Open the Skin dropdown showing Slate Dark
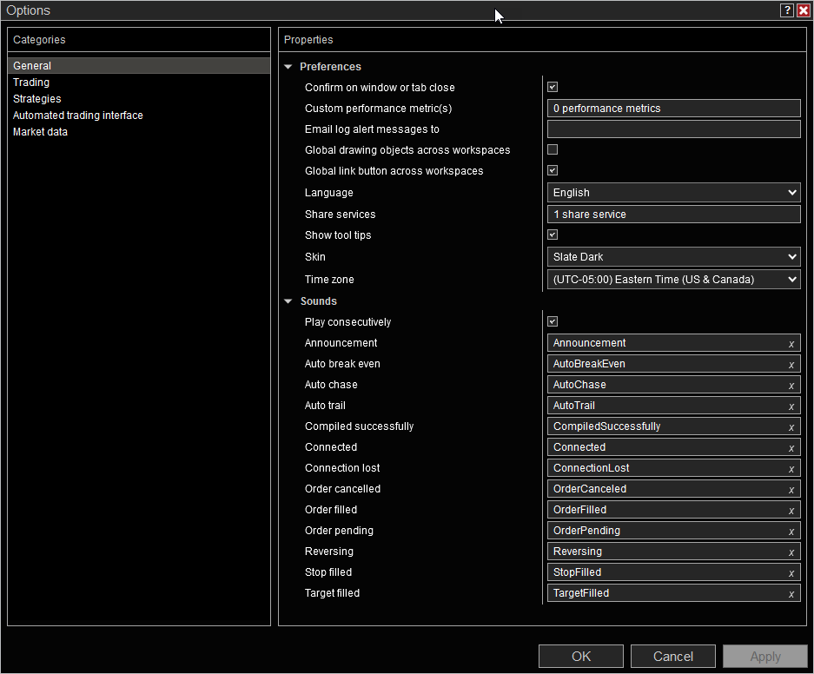 tap(673, 257)
